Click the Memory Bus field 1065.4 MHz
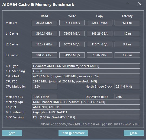This screenshot has width=146, height=140. click(44, 97)
